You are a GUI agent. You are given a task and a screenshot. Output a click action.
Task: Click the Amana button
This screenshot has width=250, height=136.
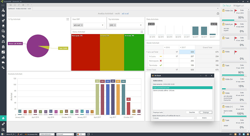(x=204, y=118)
